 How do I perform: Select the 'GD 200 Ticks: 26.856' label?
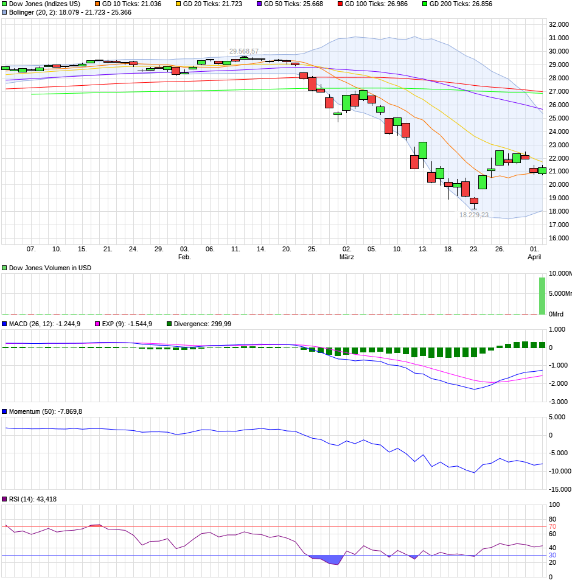[x=461, y=4]
